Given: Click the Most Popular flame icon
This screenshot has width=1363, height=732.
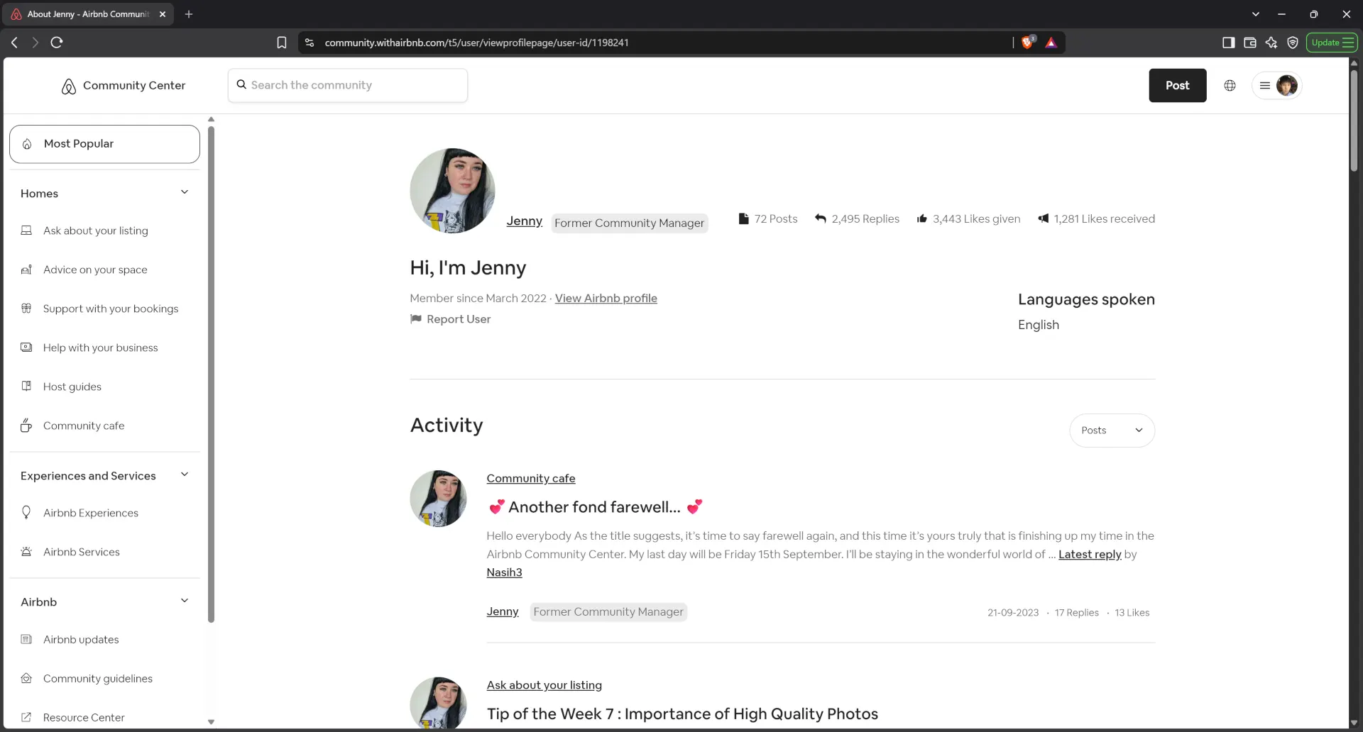Looking at the screenshot, I should tap(27, 144).
